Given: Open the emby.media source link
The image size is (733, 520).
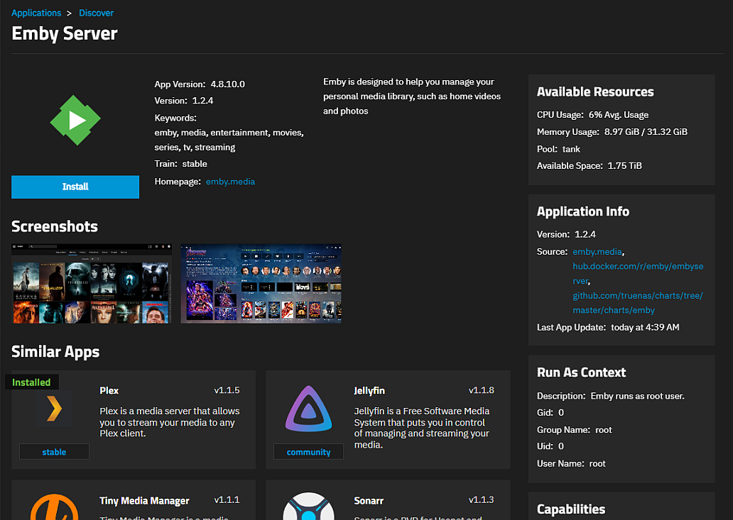Looking at the screenshot, I should pos(597,252).
